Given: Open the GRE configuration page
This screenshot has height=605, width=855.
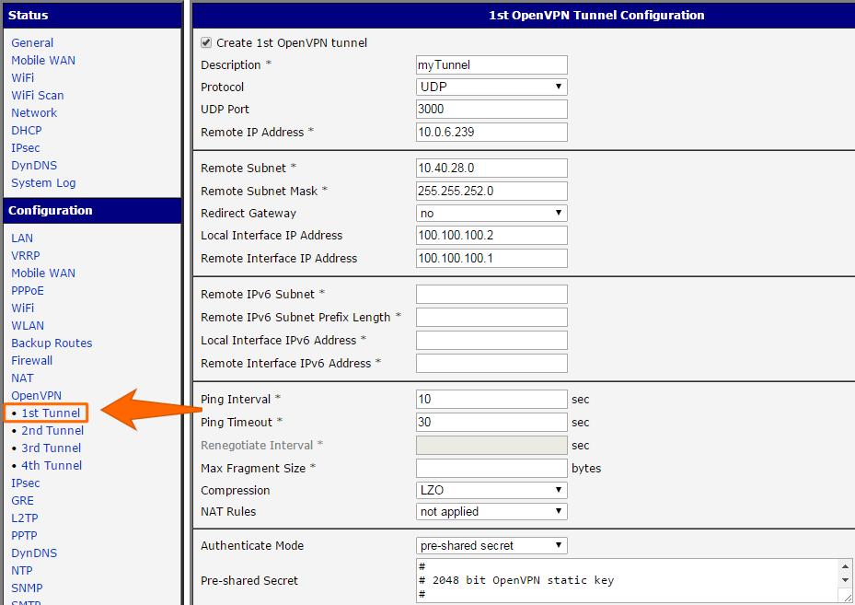Looking at the screenshot, I should tap(22, 500).
